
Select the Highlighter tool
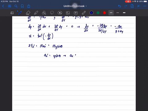click(36, 13)
